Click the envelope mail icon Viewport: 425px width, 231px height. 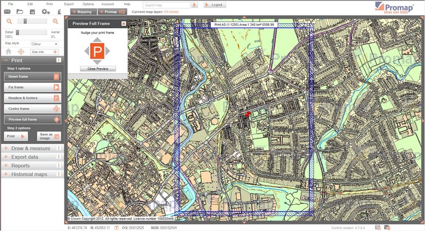7,12
